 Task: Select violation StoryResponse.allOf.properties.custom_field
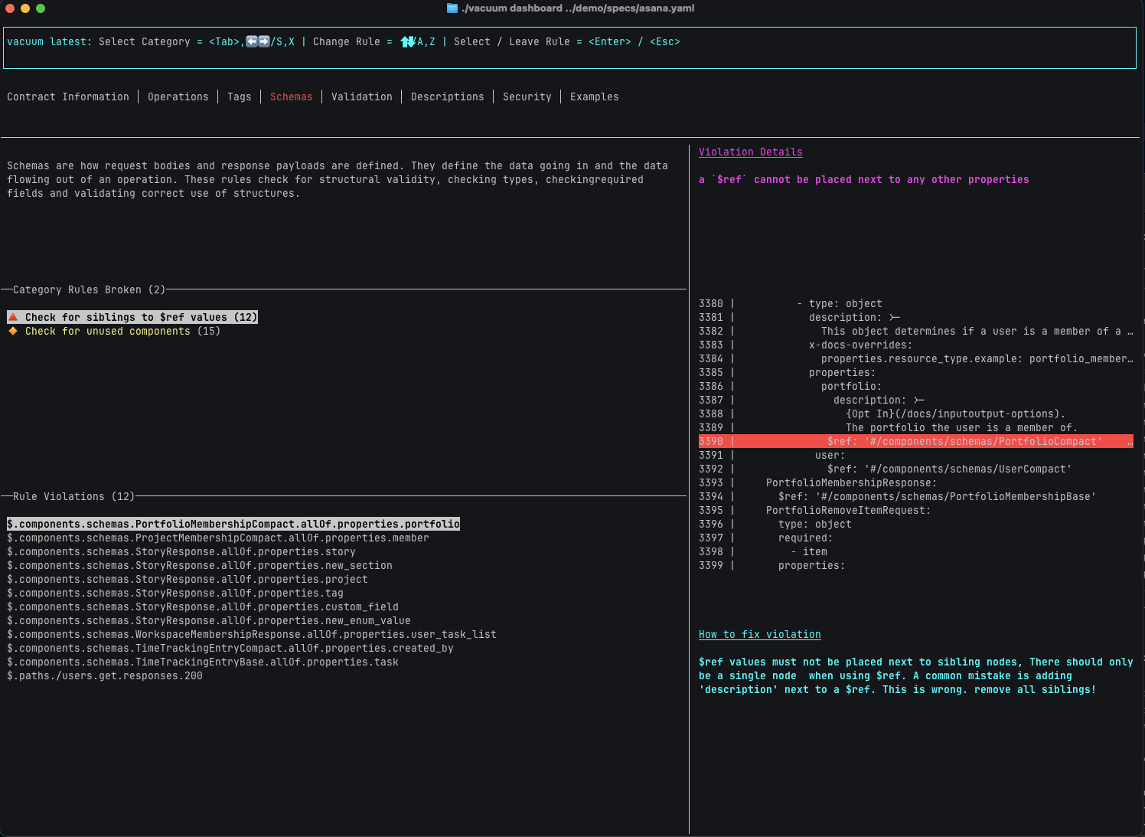click(x=203, y=606)
